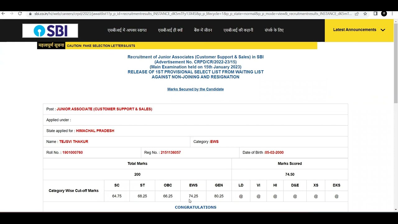Click the Total Marks value 200
The image size is (398, 224).
pyautogui.click(x=137, y=175)
